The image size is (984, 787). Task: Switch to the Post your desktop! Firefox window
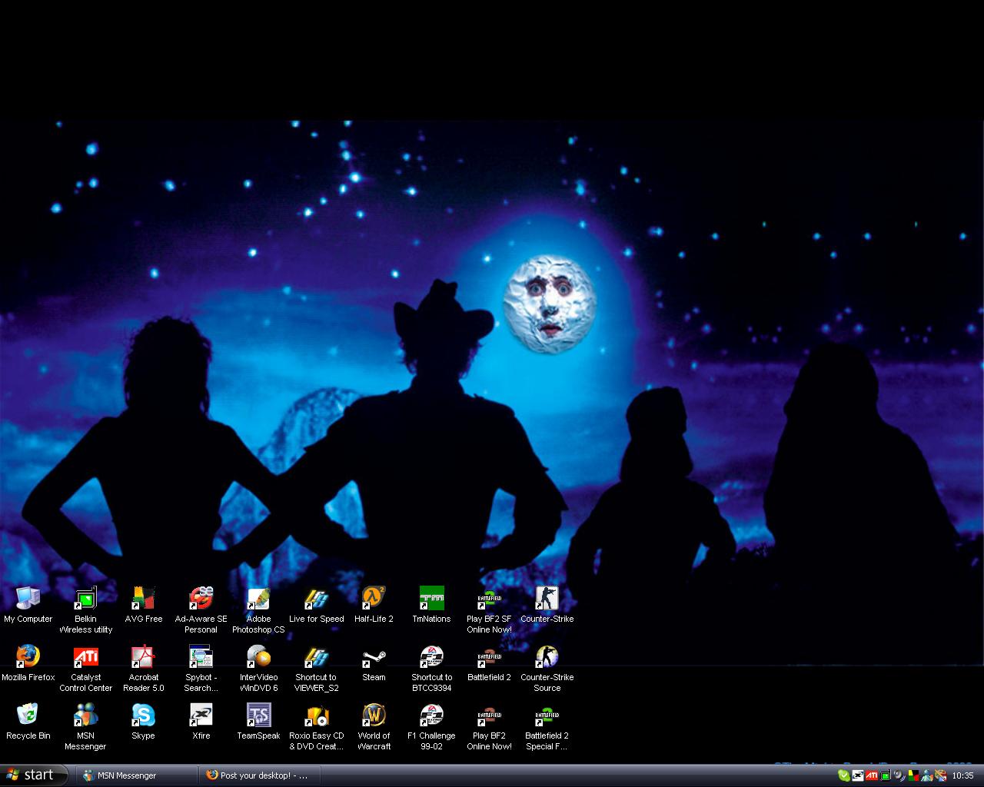[259, 775]
